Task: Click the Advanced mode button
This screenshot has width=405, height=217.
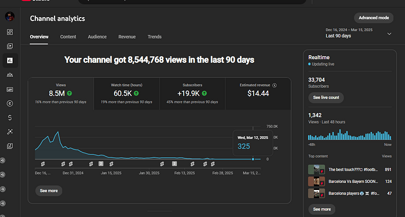Action: (374, 18)
